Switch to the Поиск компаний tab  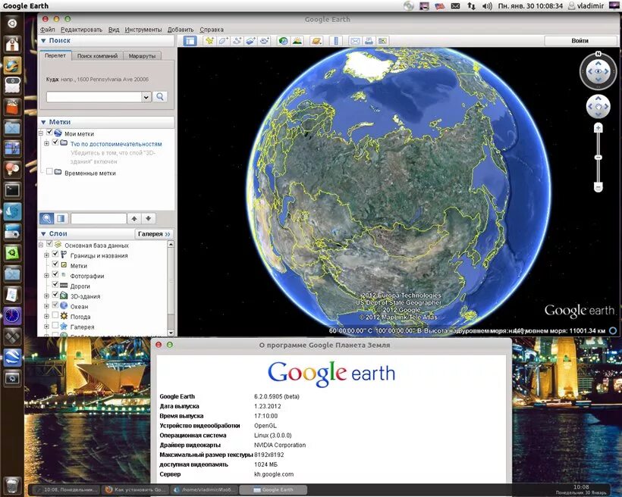tap(97, 56)
